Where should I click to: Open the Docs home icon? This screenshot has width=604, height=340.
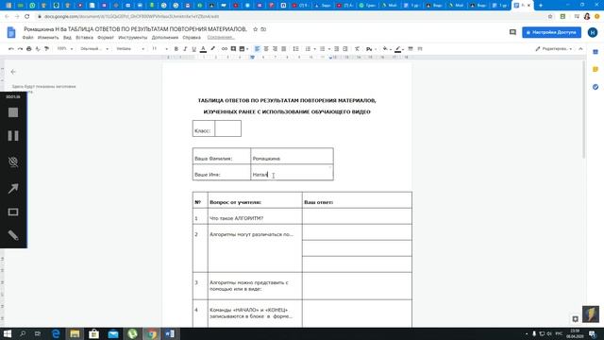click(x=11, y=32)
